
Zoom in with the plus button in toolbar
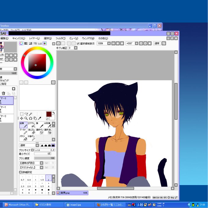click(118, 43)
